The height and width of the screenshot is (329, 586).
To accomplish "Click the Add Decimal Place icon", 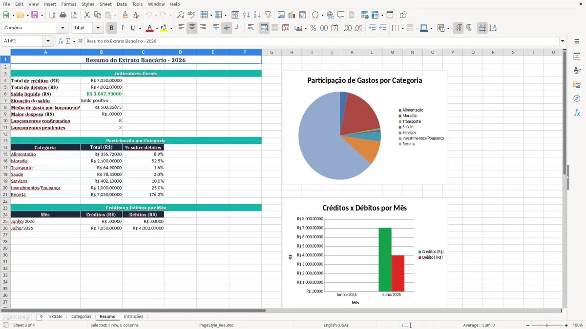I will tap(348, 28).
